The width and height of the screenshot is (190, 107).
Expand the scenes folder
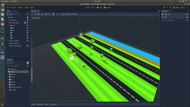[8, 82]
